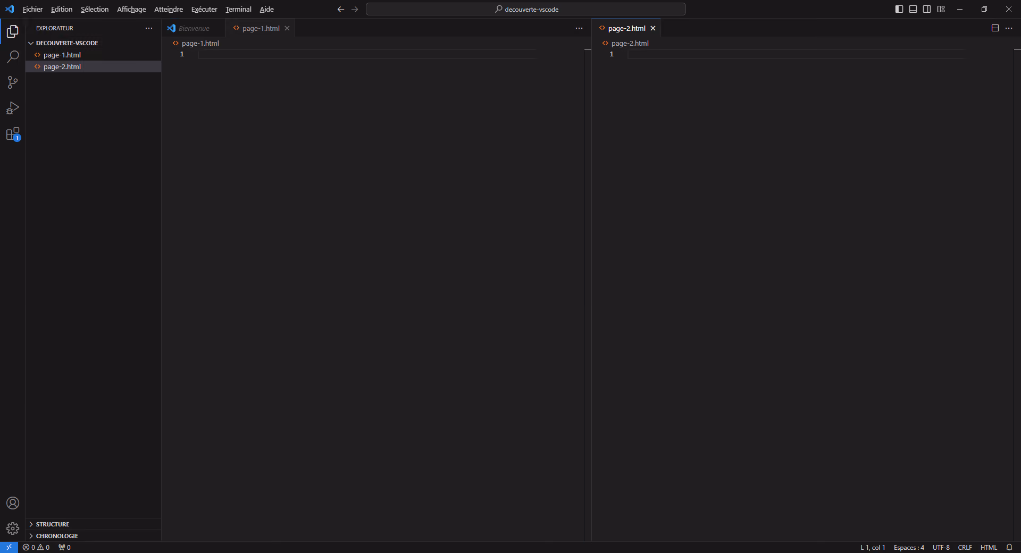The image size is (1021, 553).
Task: Go forward with the navigation right arrow
Action: (355, 9)
